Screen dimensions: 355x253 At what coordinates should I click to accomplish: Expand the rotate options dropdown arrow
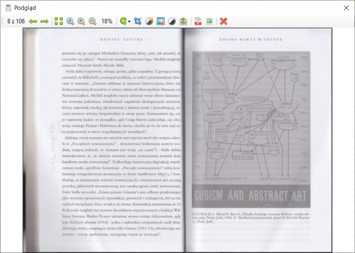[x=129, y=22]
